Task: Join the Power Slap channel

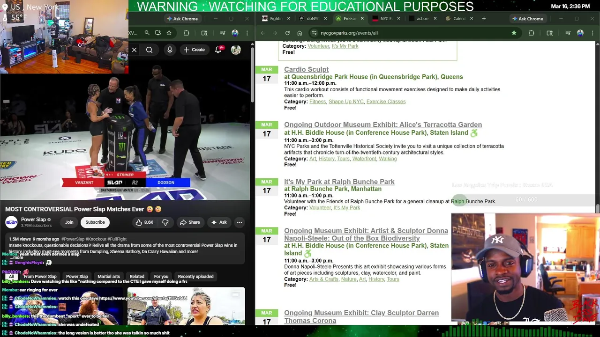Action: (69, 222)
